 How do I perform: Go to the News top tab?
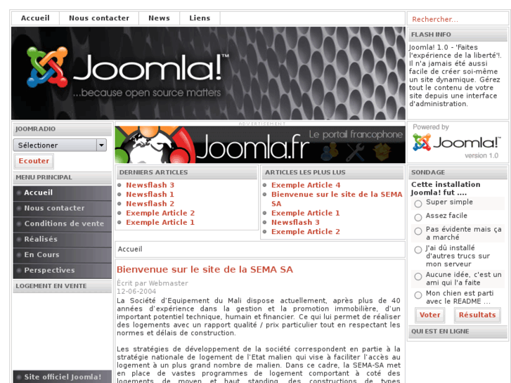pos(159,18)
